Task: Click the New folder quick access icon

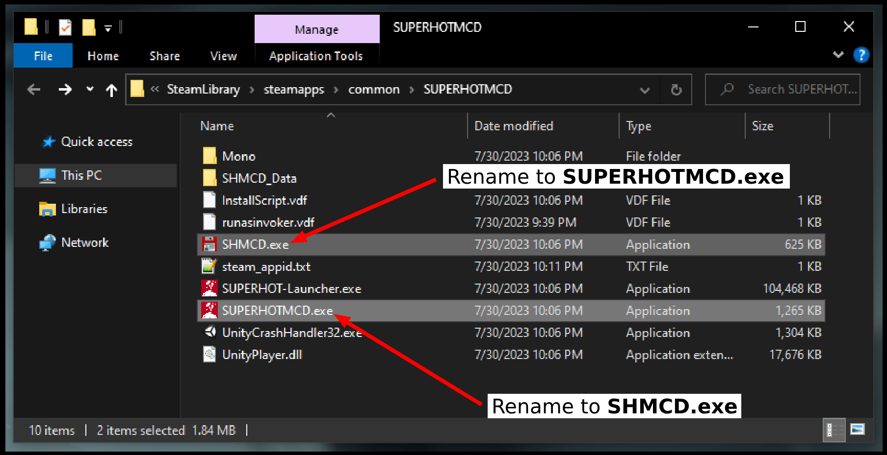Action: pyautogui.click(x=88, y=27)
